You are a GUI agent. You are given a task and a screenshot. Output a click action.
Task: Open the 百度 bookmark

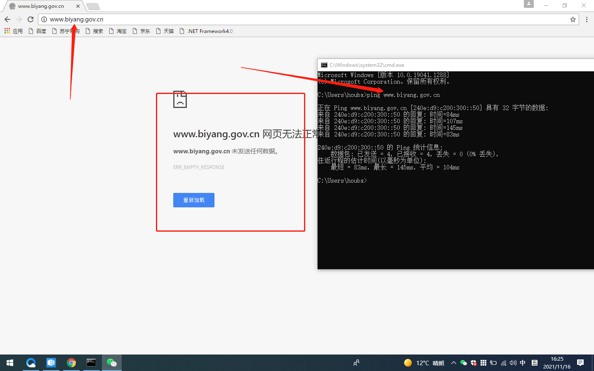pyautogui.click(x=37, y=31)
